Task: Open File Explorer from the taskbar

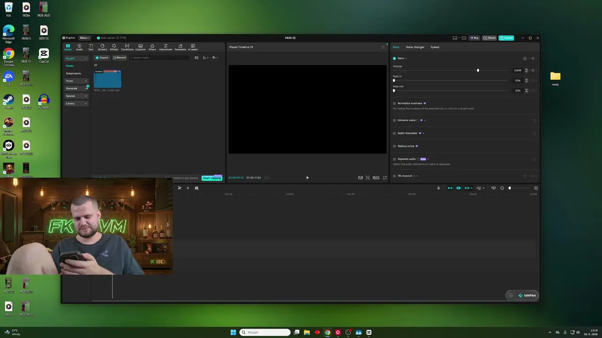Action: [x=307, y=332]
